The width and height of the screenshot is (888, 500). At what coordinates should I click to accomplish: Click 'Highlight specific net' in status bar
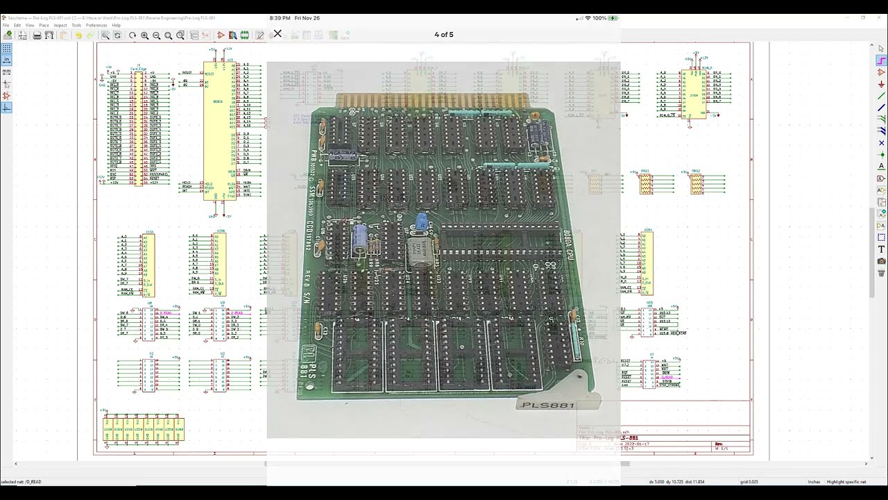pyautogui.click(x=846, y=482)
